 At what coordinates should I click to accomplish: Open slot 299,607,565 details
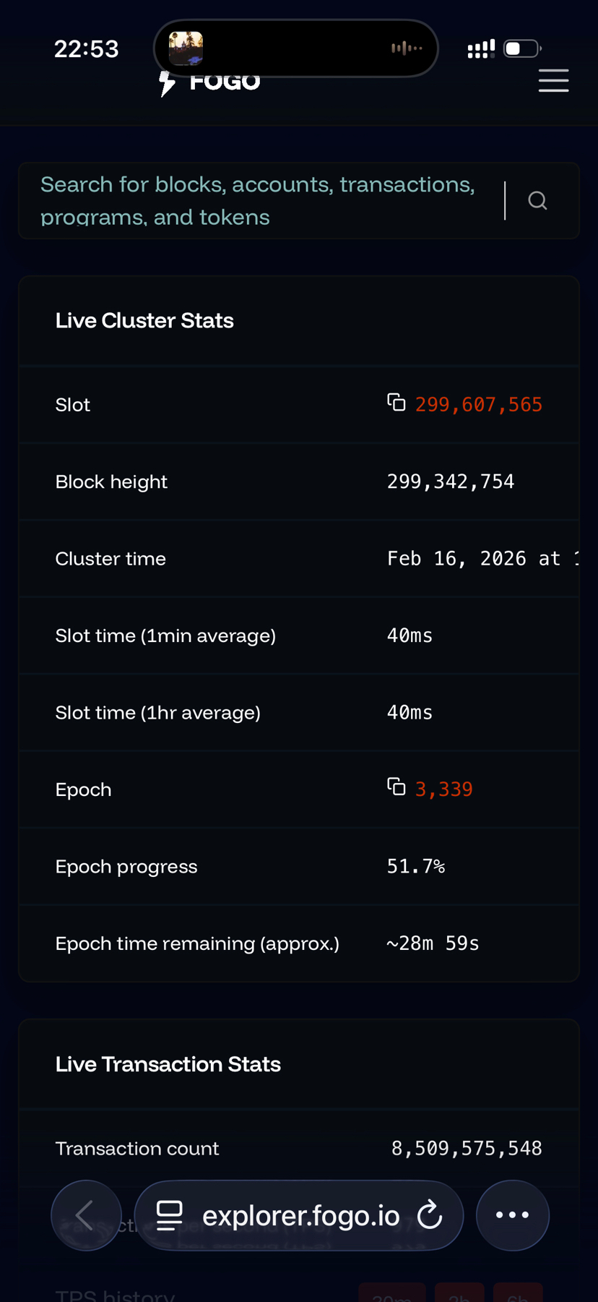click(x=478, y=405)
